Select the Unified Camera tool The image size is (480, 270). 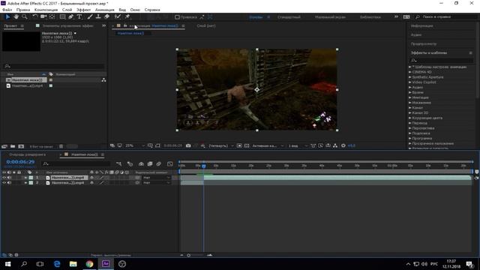click(43, 16)
